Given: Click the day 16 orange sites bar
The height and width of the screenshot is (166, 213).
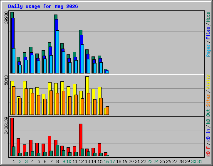Looking at the screenshot, I should pyautogui.click(x=107, y=111).
